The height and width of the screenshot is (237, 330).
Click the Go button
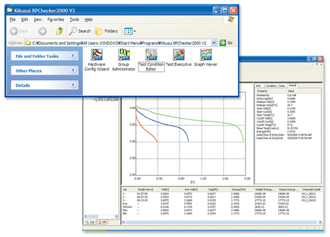[x=227, y=43]
